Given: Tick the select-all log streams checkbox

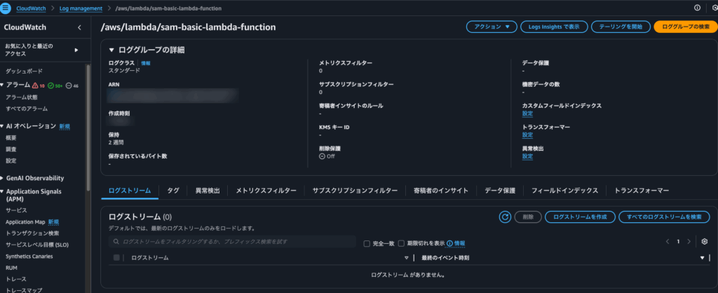Looking at the screenshot, I should 116,258.
